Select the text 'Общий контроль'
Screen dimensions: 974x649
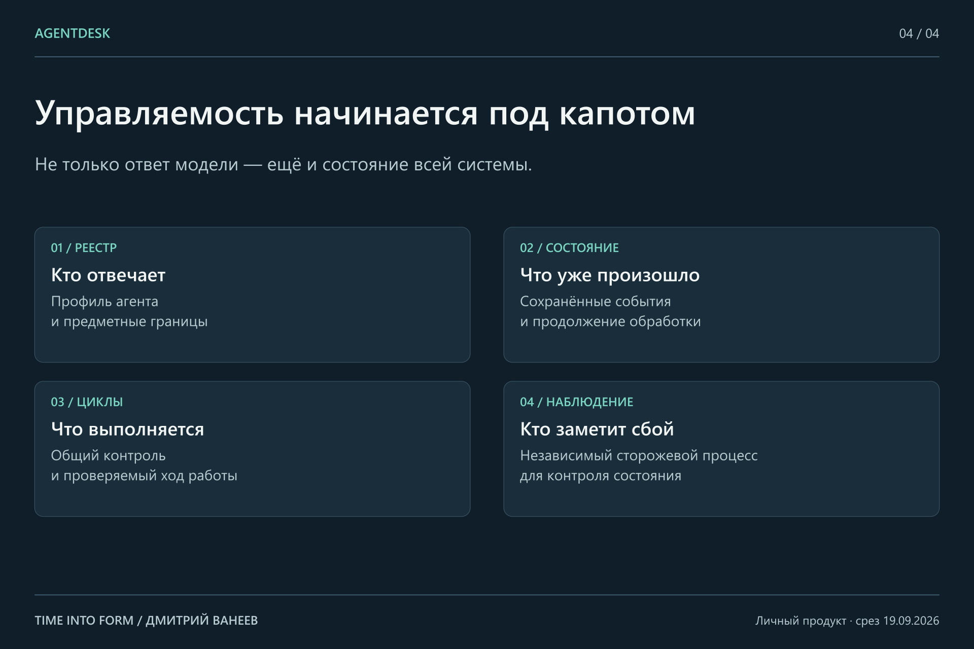pyautogui.click(x=108, y=456)
